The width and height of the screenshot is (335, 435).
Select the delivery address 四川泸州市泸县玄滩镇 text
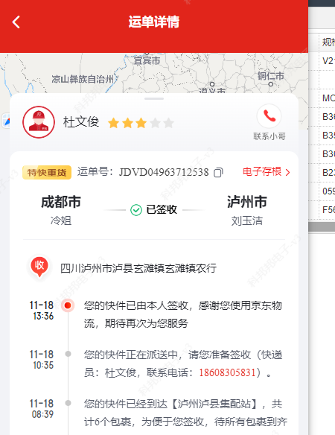[112, 268]
